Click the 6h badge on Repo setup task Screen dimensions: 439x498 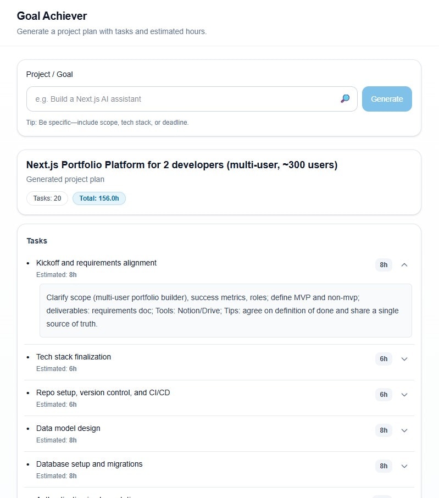383,395
